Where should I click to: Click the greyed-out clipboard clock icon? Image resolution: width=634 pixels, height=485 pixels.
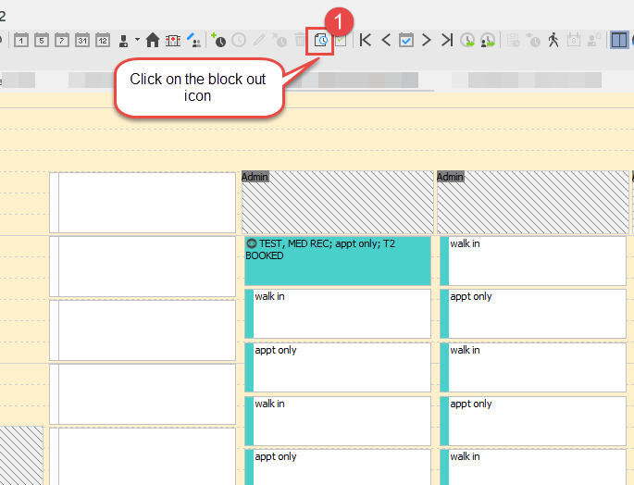click(x=513, y=41)
